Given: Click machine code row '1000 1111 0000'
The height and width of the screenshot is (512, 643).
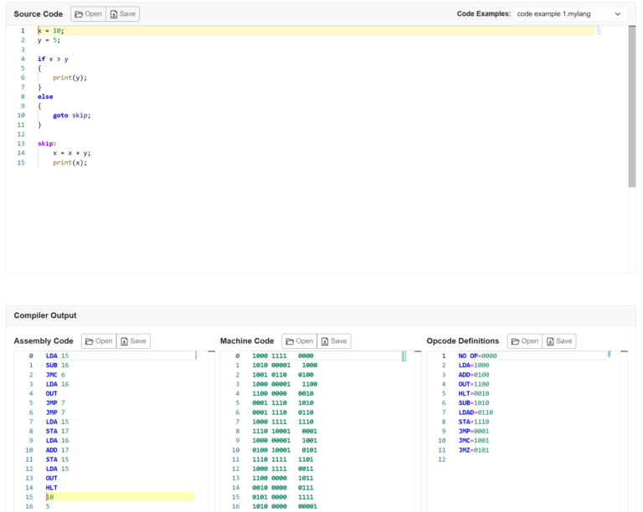Looking at the screenshot, I should click(283, 356).
